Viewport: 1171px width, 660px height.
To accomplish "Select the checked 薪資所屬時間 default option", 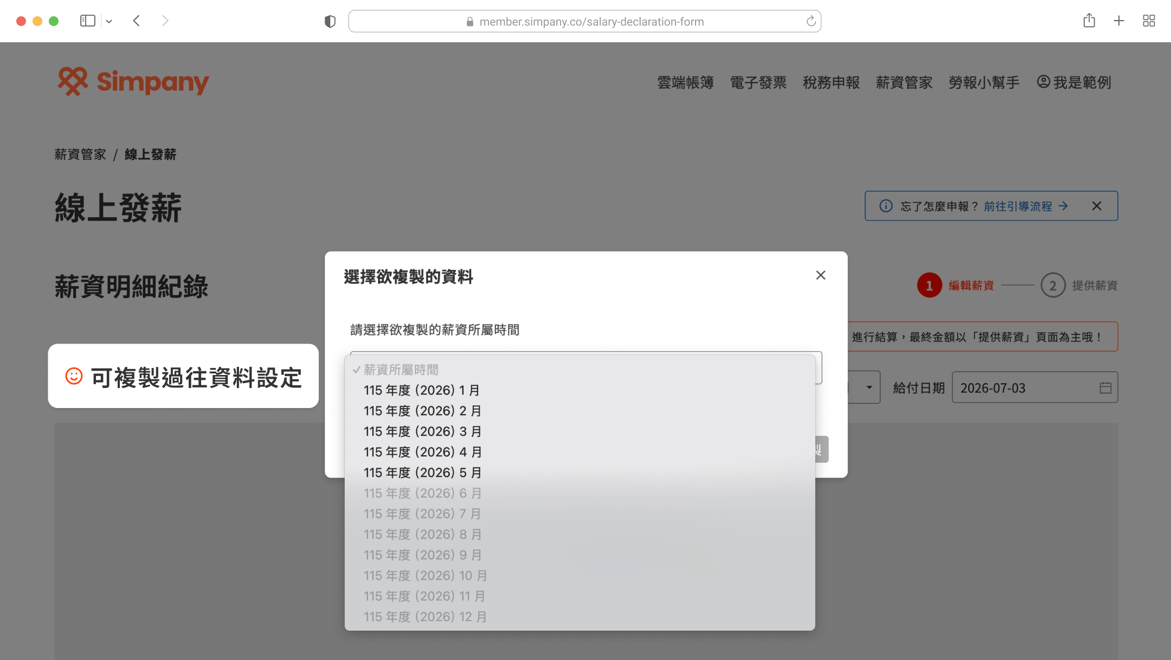I will (x=400, y=370).
